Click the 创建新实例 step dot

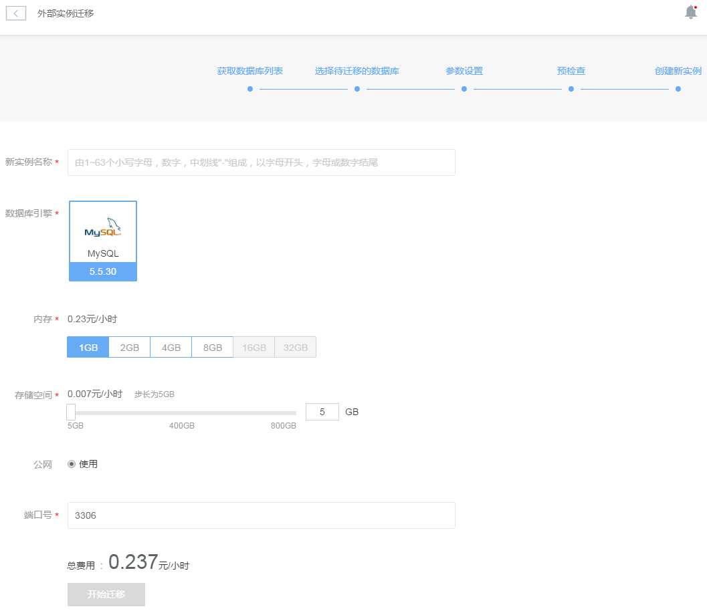tap(678, 88)
